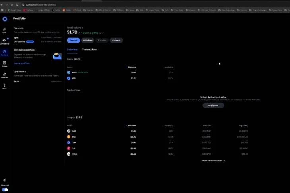Open the 1D balance change chevron
The width and height of the screenshot is (290, 193).
tap(103, 33)
